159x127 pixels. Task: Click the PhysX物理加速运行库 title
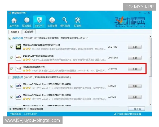[34, 67]
